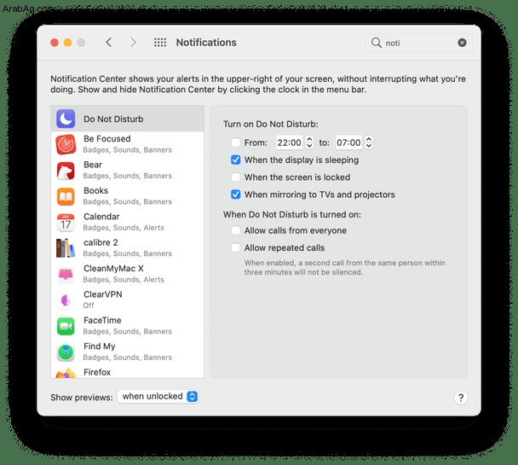
Task: Select the CleanMyMac X list label
Action: [113, 268]
